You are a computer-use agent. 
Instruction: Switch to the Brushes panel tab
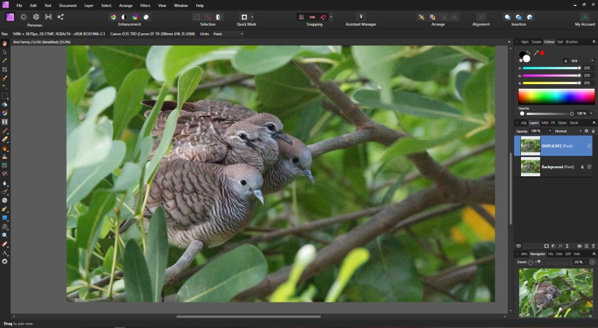pos(572,41)
